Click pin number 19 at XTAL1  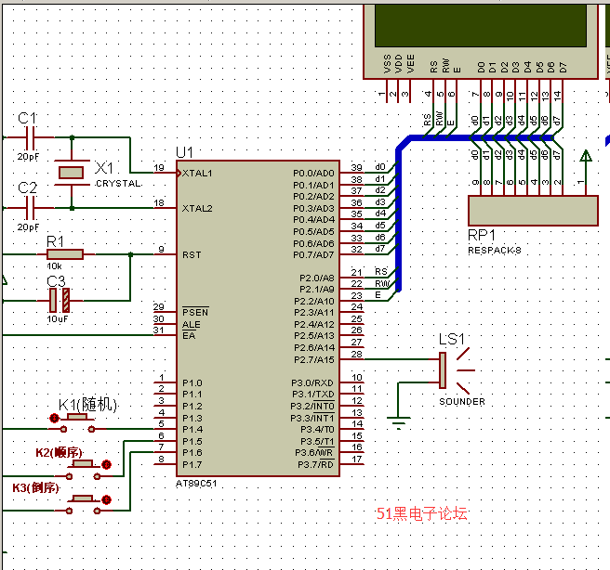point(159,167)
